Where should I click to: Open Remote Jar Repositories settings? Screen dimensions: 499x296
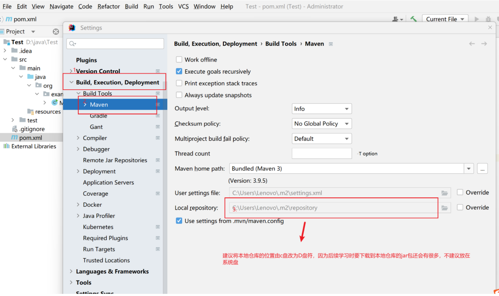point(115,160)
